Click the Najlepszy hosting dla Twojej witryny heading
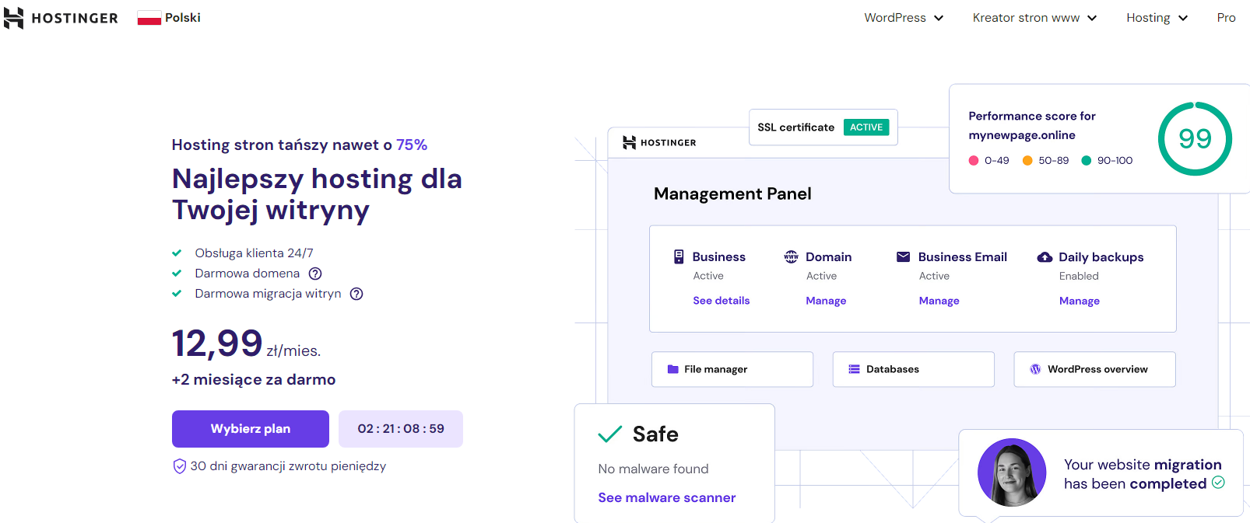This screenshot has width=1250, height=523. (317, 194)
